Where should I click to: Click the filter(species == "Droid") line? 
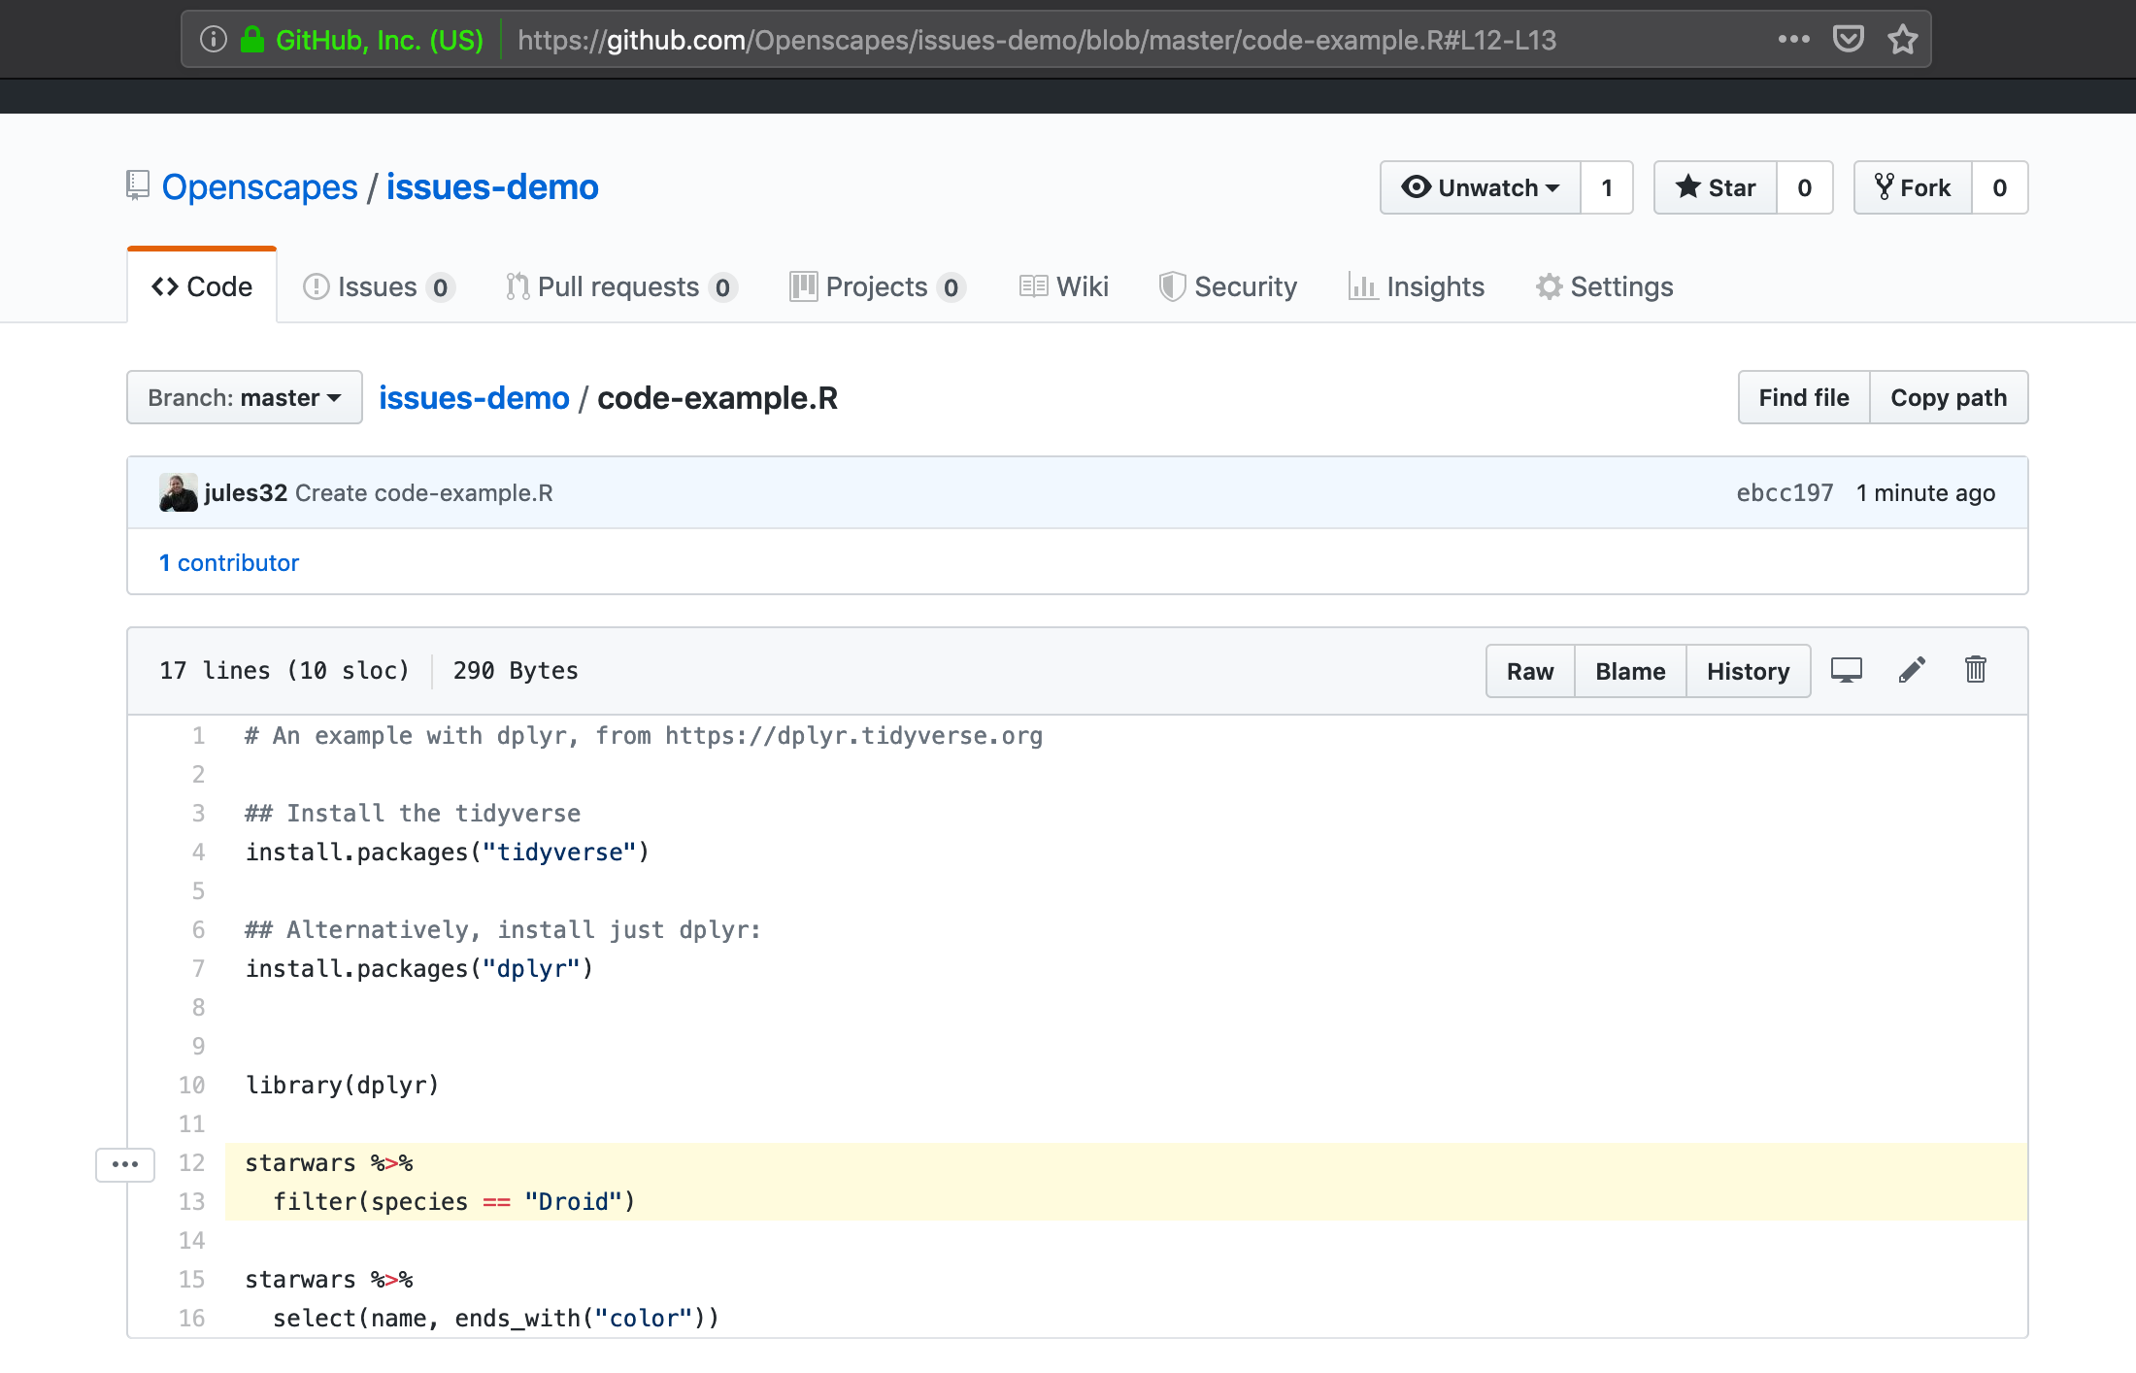tap(453, 1202)
